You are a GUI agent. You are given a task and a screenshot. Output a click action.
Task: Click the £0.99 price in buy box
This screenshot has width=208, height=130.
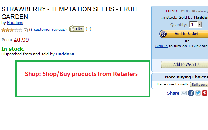(x=171, y=11)
